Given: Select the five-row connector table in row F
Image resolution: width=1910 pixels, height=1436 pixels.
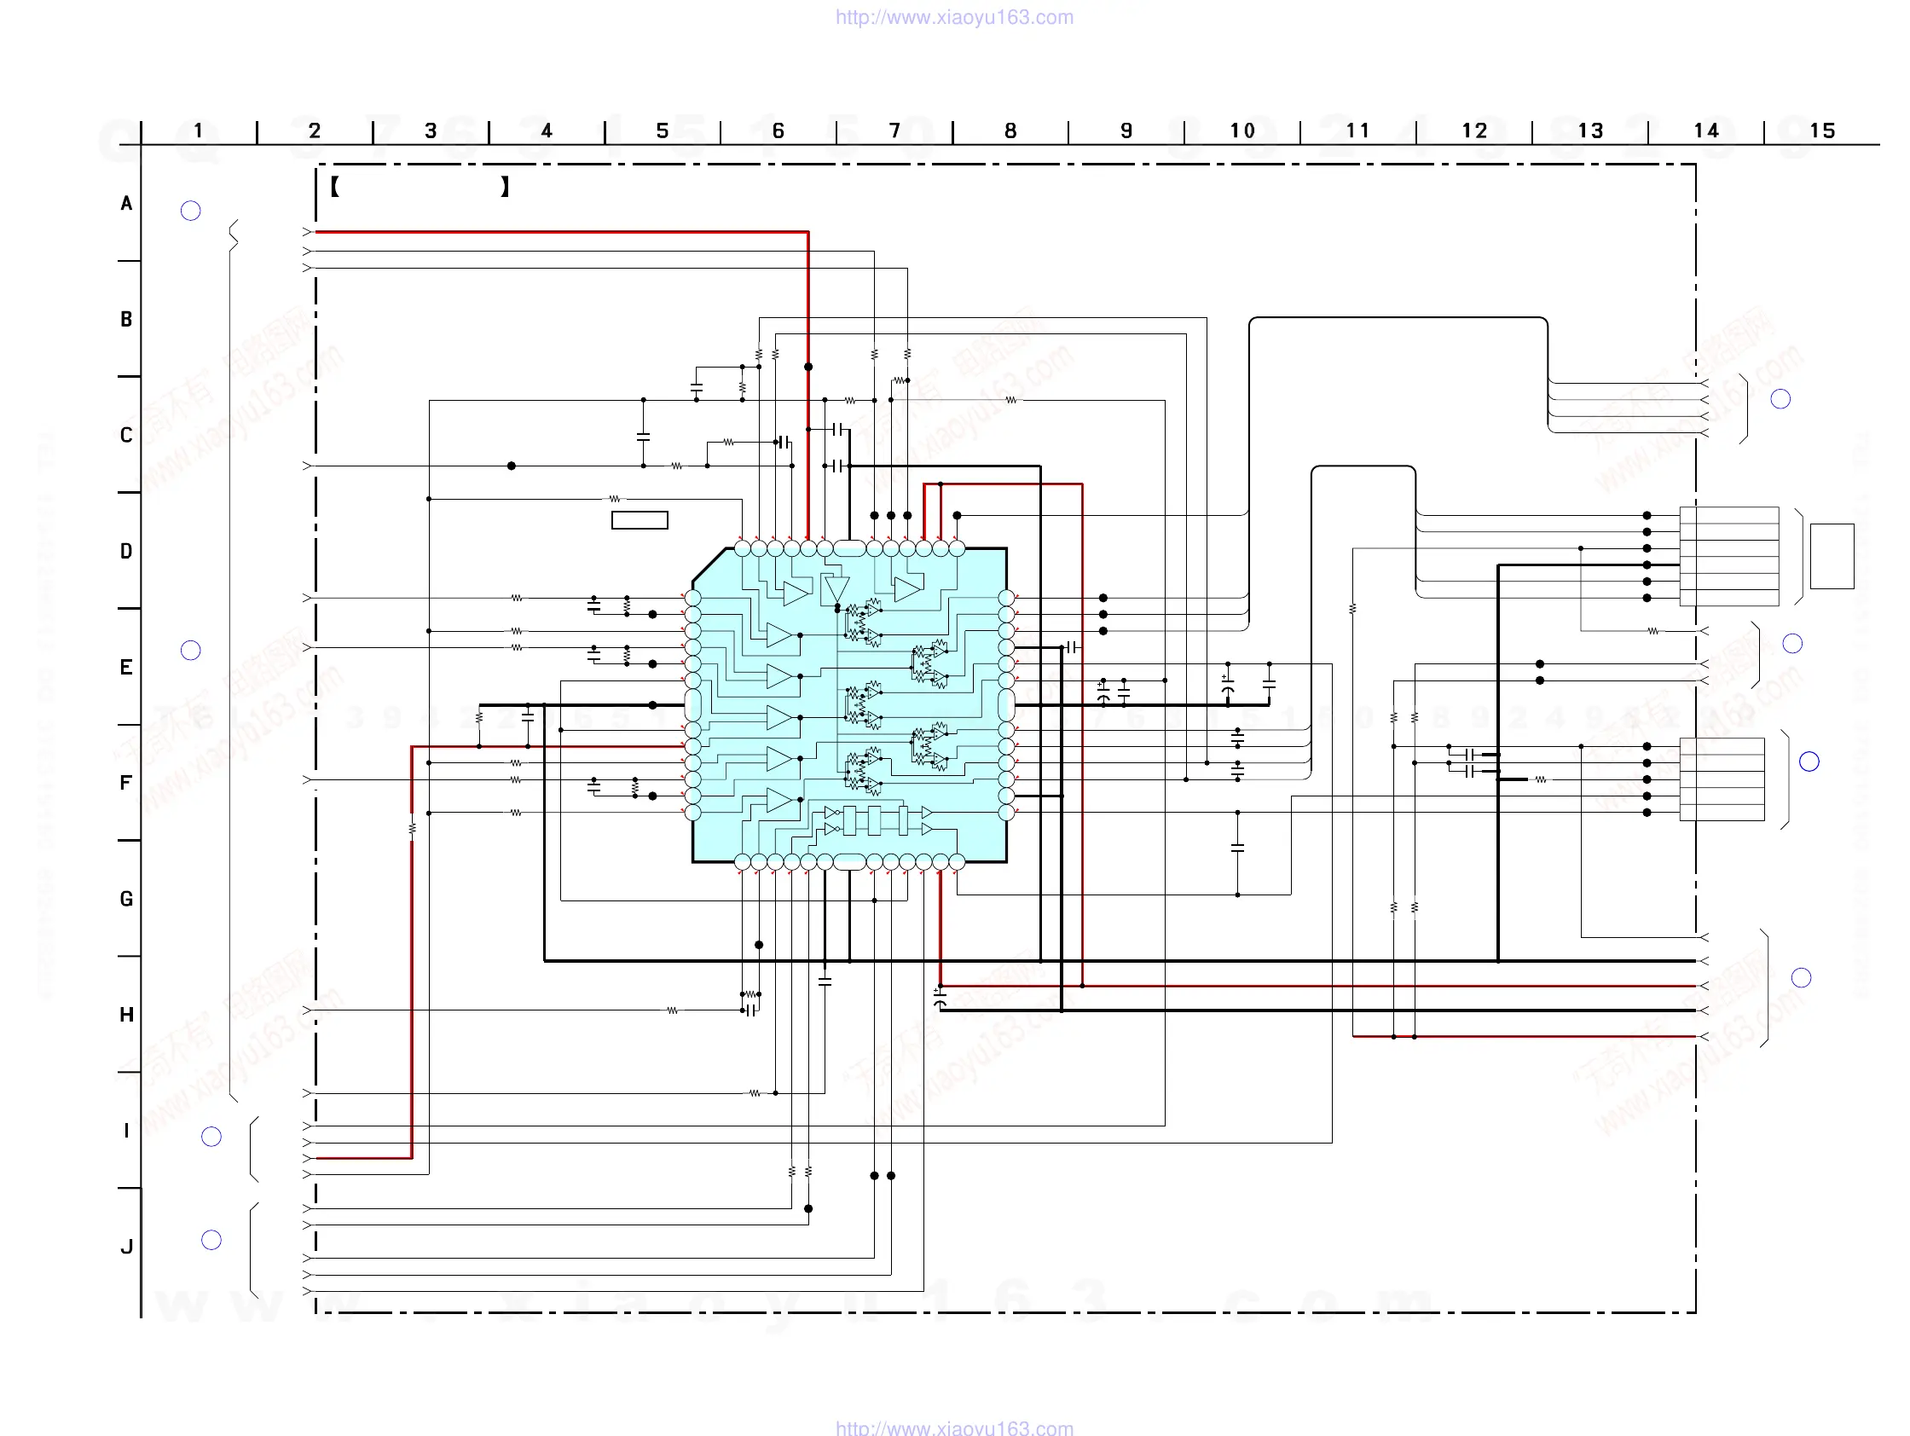Looking at the screenshot, I should pyautogui.click(x=1722, y=779).
